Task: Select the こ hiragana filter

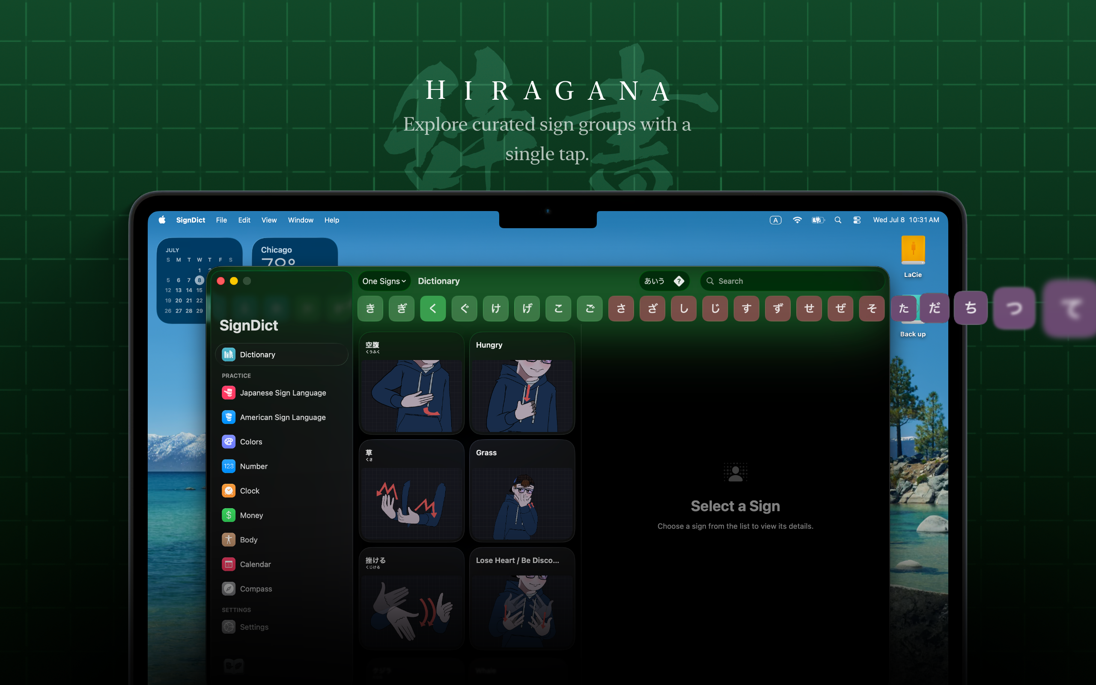Action: tap(558, 309)
